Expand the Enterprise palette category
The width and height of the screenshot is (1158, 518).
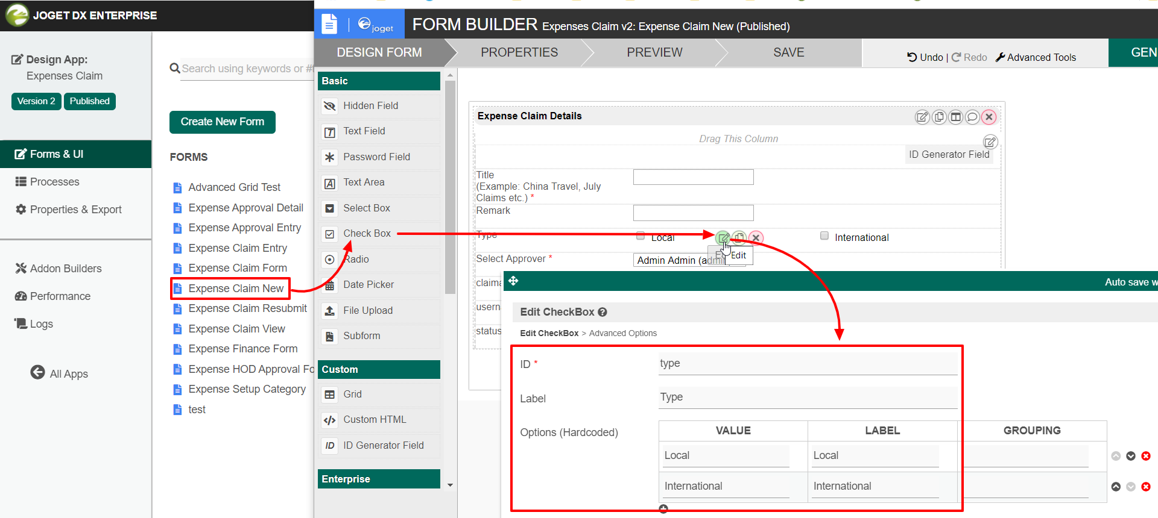pos(379,479)
